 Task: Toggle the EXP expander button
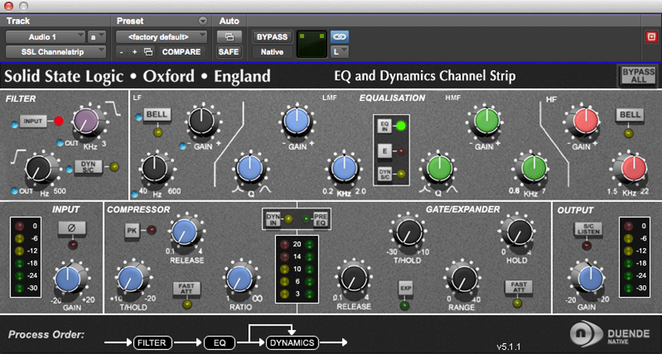tap(405, 288)
